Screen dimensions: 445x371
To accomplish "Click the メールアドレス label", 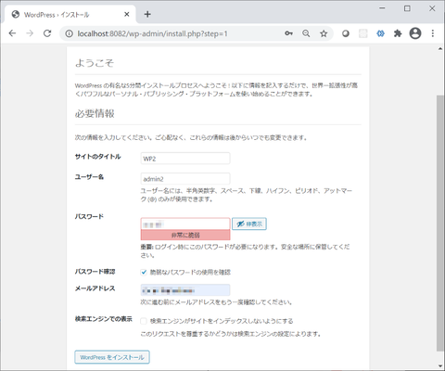I will click(x=95, y=288).
